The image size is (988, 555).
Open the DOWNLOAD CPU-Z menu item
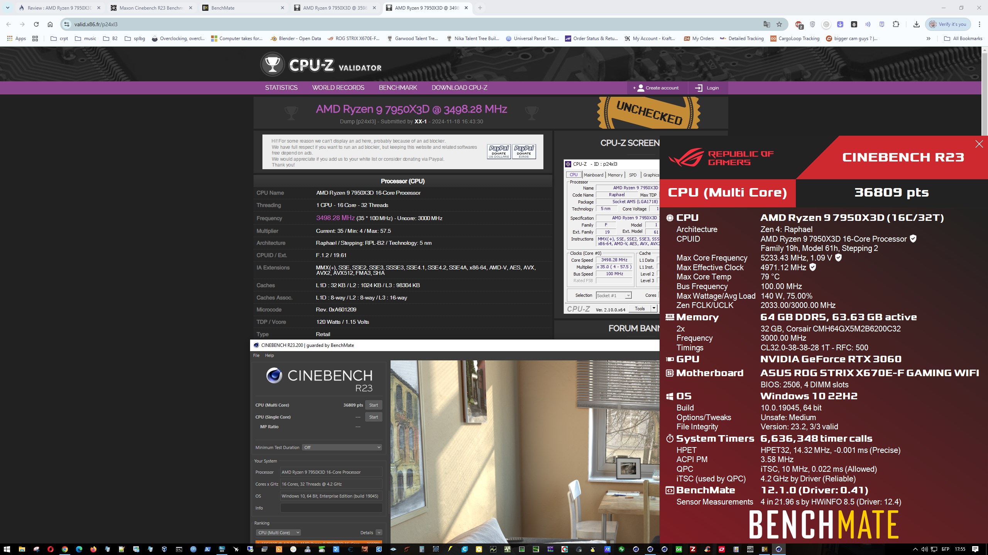tap(459, 88)
